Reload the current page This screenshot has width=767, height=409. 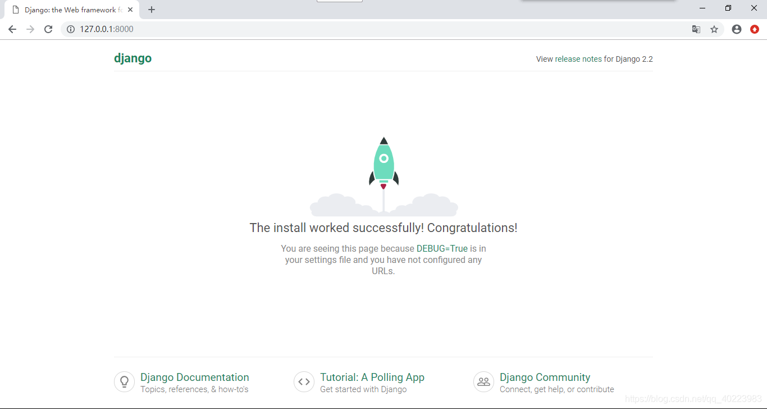[x=48, y=29]
